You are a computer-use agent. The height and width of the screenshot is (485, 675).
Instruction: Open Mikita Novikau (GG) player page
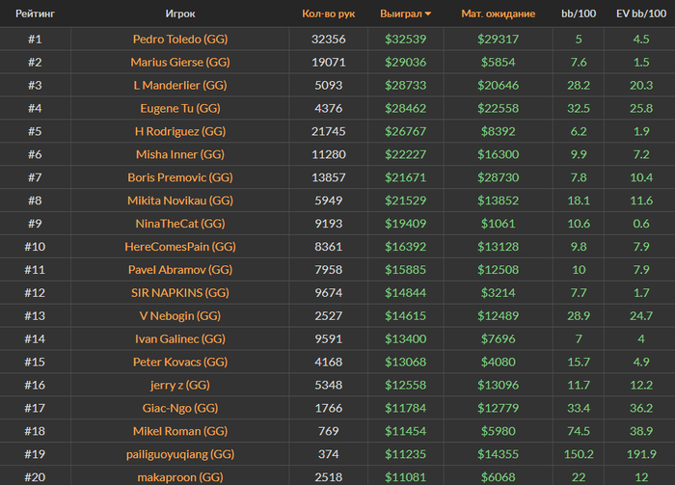180,201
